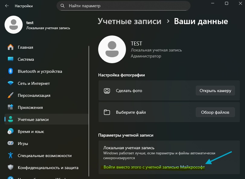Click Войти вместо этого с учетной записью Майкрософт
Image resolution: width=245 pixels, height=179 pixels.
(154, 167)
